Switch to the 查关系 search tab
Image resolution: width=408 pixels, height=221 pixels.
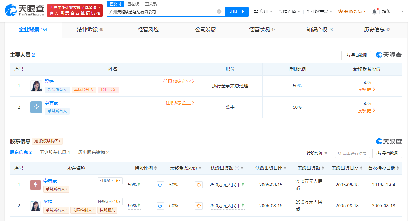click(x=151, y=4)
